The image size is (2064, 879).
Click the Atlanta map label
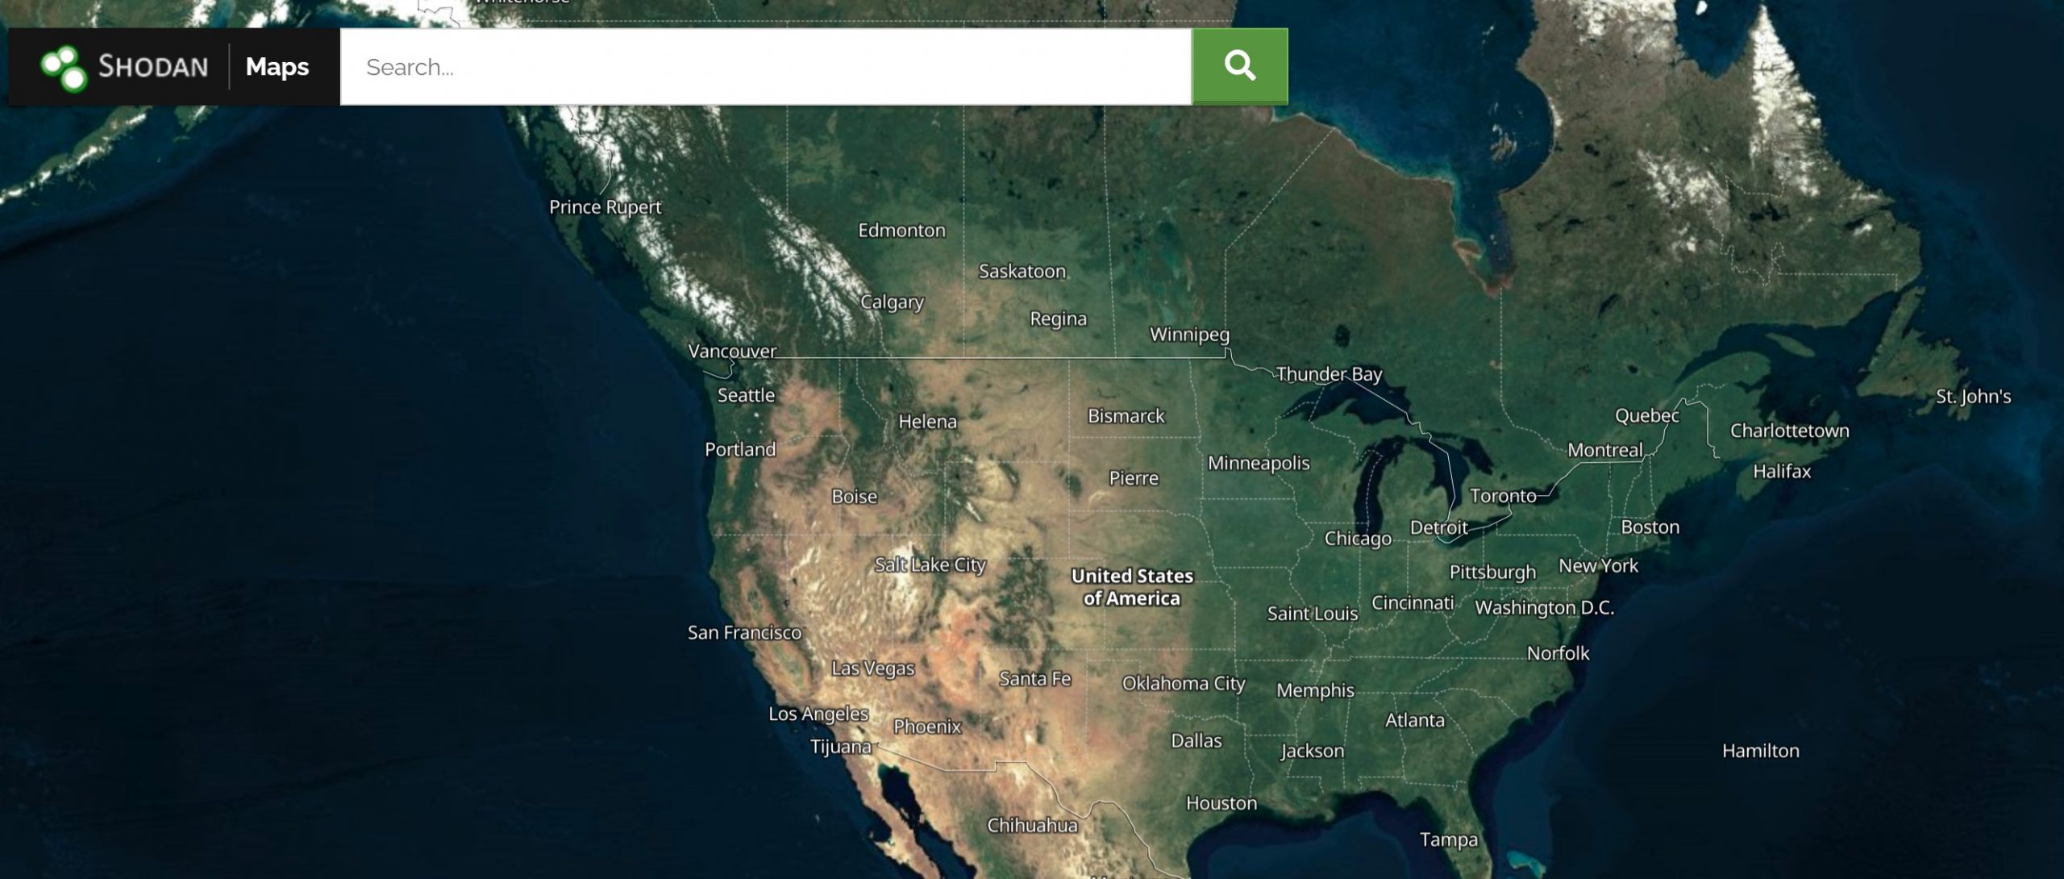[x=1415, y=720]
